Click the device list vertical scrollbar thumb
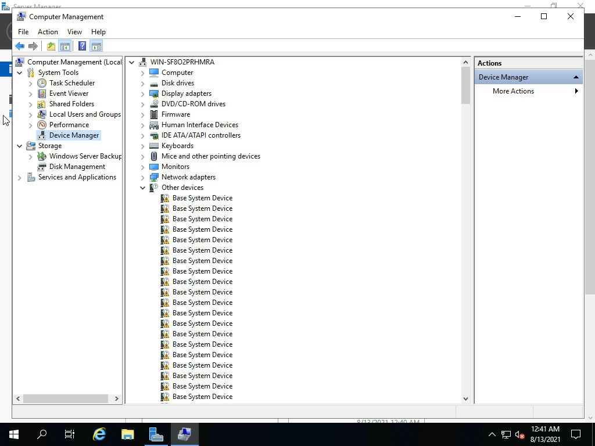Viewport: 595px width, 446px height. click(x=465, y=85)
